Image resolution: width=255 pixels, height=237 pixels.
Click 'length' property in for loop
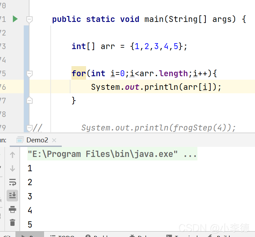173,73
